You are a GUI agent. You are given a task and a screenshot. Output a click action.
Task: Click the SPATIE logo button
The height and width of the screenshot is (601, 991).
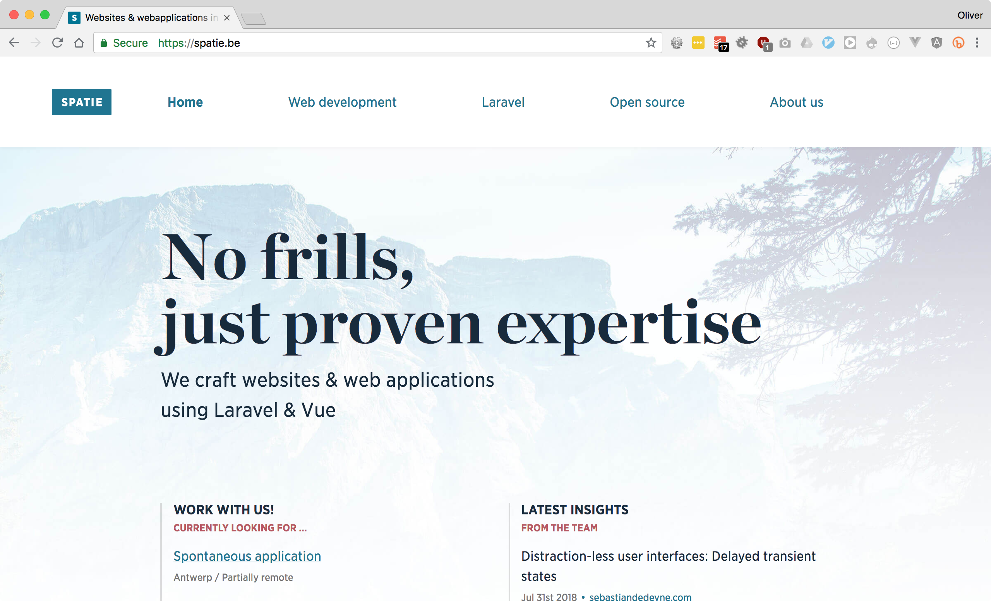[82, 102]
